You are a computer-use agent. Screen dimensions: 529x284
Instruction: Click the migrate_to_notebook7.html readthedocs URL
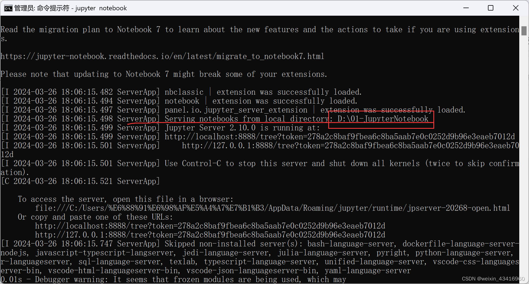click(162, 56)
